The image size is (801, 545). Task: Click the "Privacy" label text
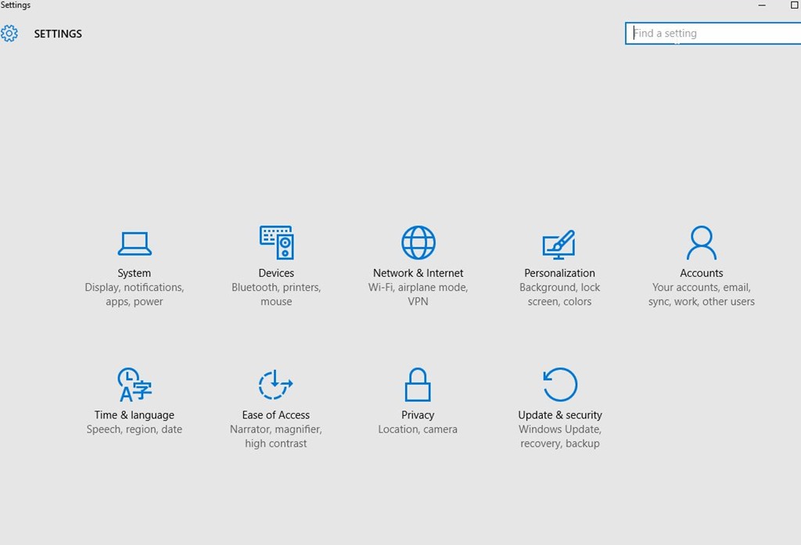coord(418,415)
